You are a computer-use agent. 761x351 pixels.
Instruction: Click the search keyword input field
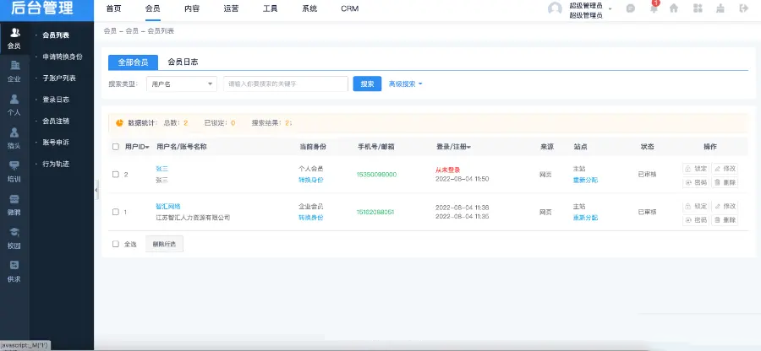pos(286,84)
